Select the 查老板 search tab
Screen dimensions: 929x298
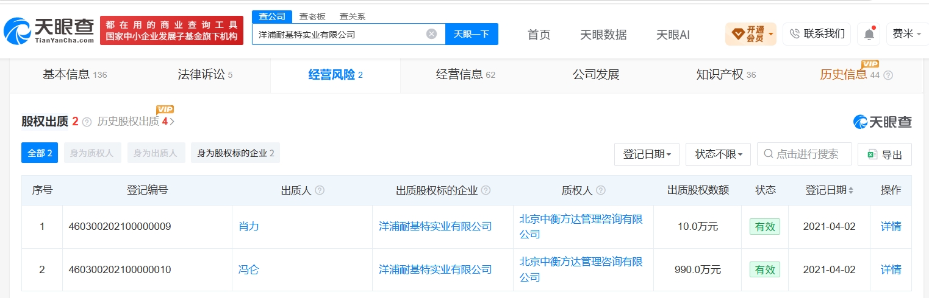[312, 16]
